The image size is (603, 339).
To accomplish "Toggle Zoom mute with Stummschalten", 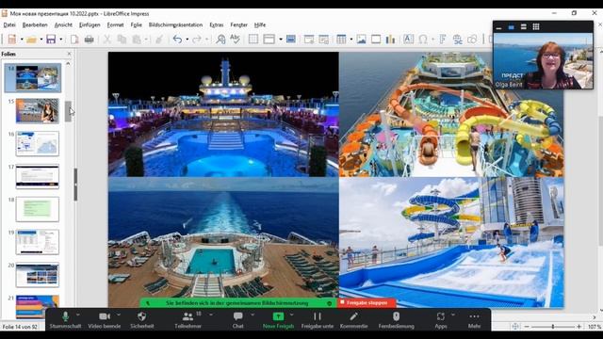I will point(65,320).
